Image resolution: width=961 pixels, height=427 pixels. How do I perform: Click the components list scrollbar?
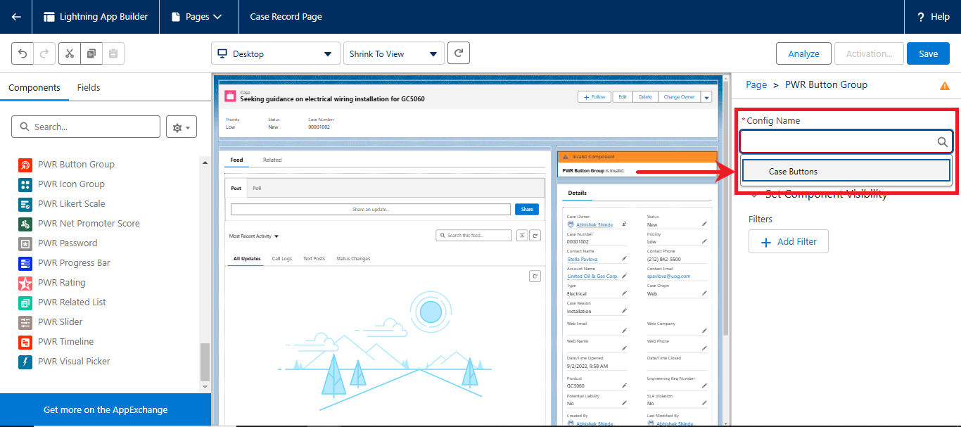pyautogui.click(x=205, y=362)
